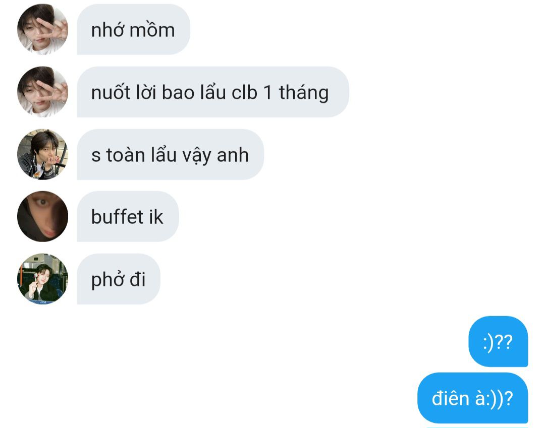Click the word "clb" in the second message

[x=244, y=92]
